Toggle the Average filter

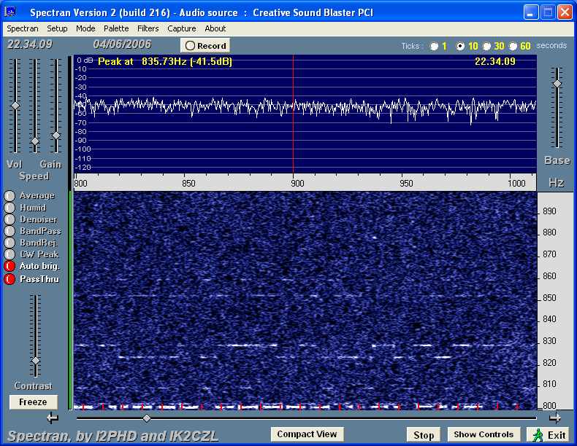9,195
